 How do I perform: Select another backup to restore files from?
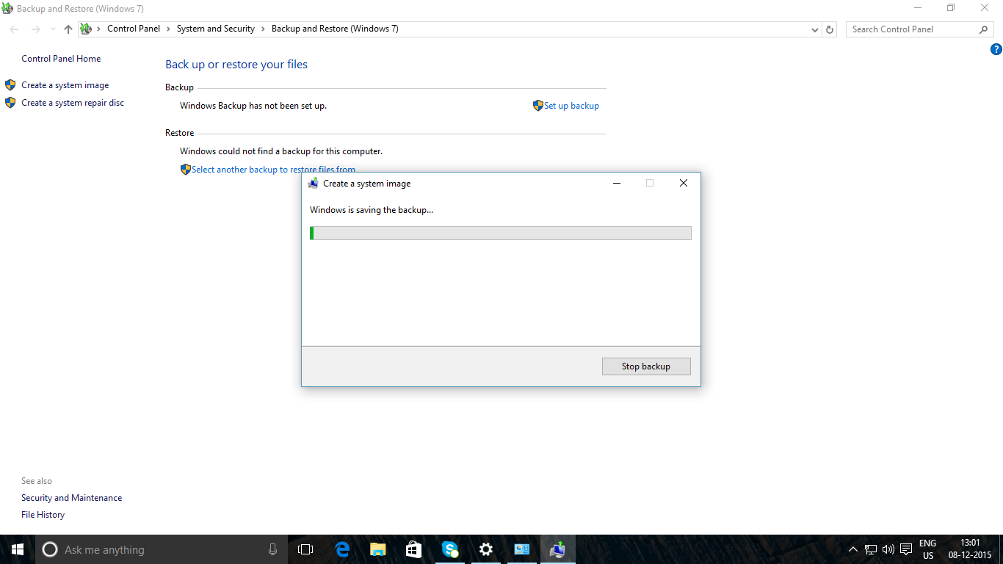pyautogui.click(x=273, y=170)
